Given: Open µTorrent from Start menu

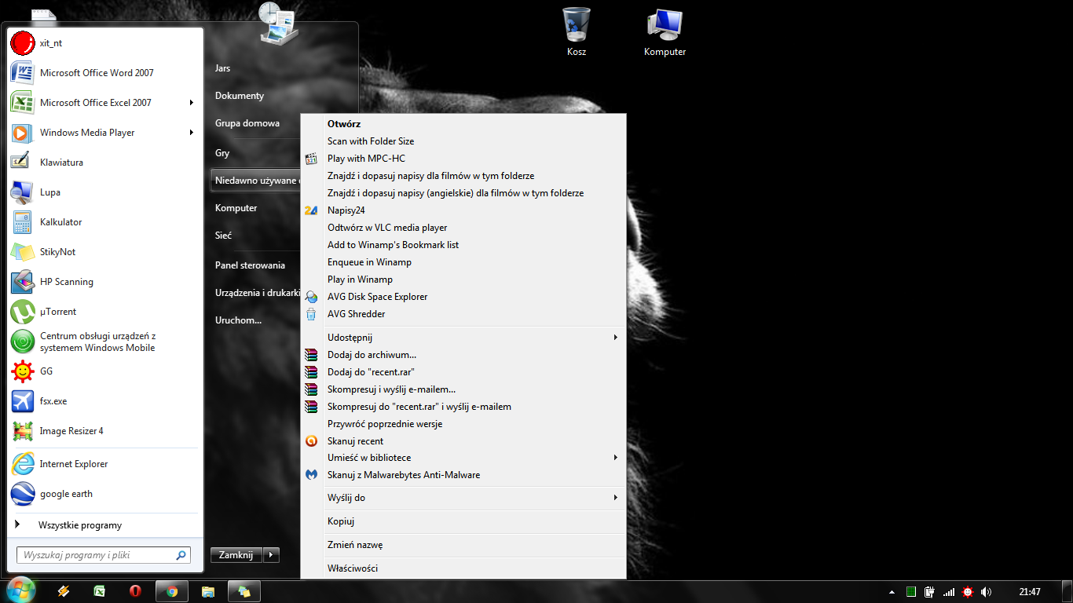Looking at the screenshot, I should [104, 312].
